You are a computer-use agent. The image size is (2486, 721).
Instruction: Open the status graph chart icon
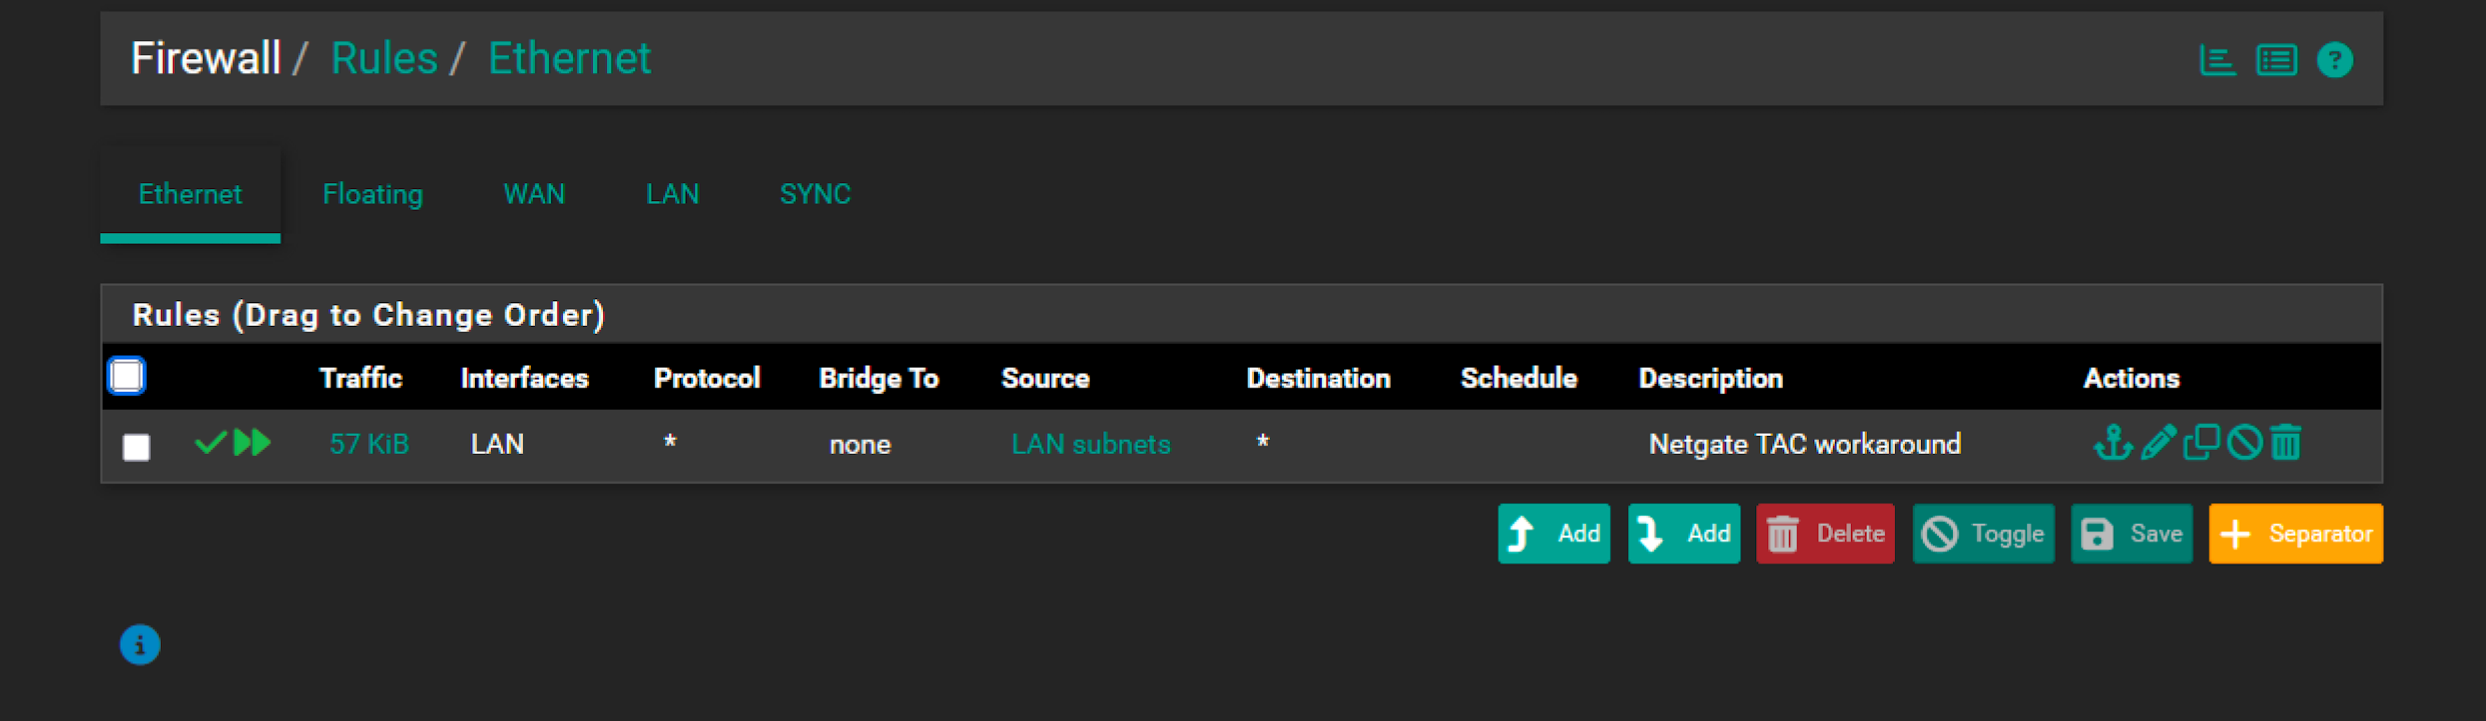2217,61
